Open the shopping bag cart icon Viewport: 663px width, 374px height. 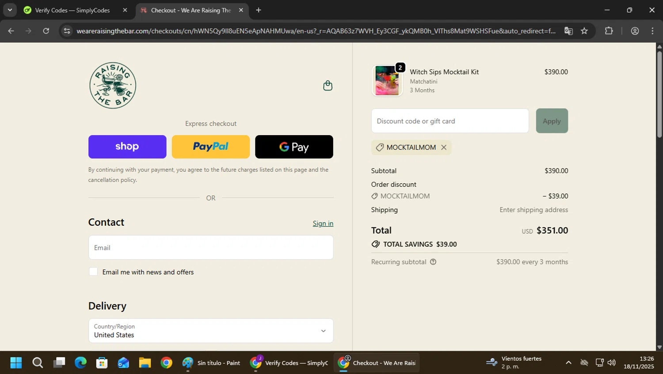point(328,86)
